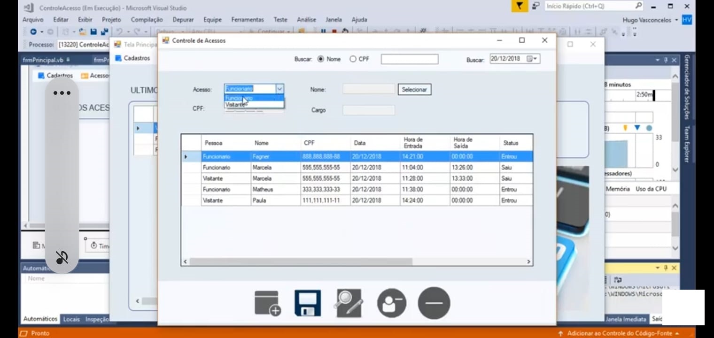Open the date picker calendar dropdown
Viewport: 714px width, 338px height.
click(x=533, y=59)
